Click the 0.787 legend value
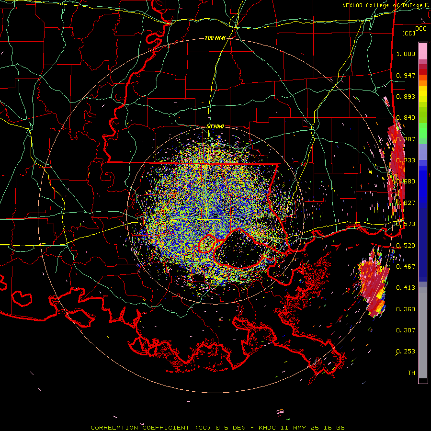Viewport: 431px width, 431px height. click(x=406, y=139)
